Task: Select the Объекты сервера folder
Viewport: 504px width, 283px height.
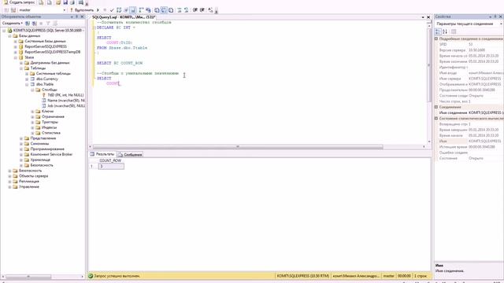Action: pyautogui.click(x=33, y=176)
